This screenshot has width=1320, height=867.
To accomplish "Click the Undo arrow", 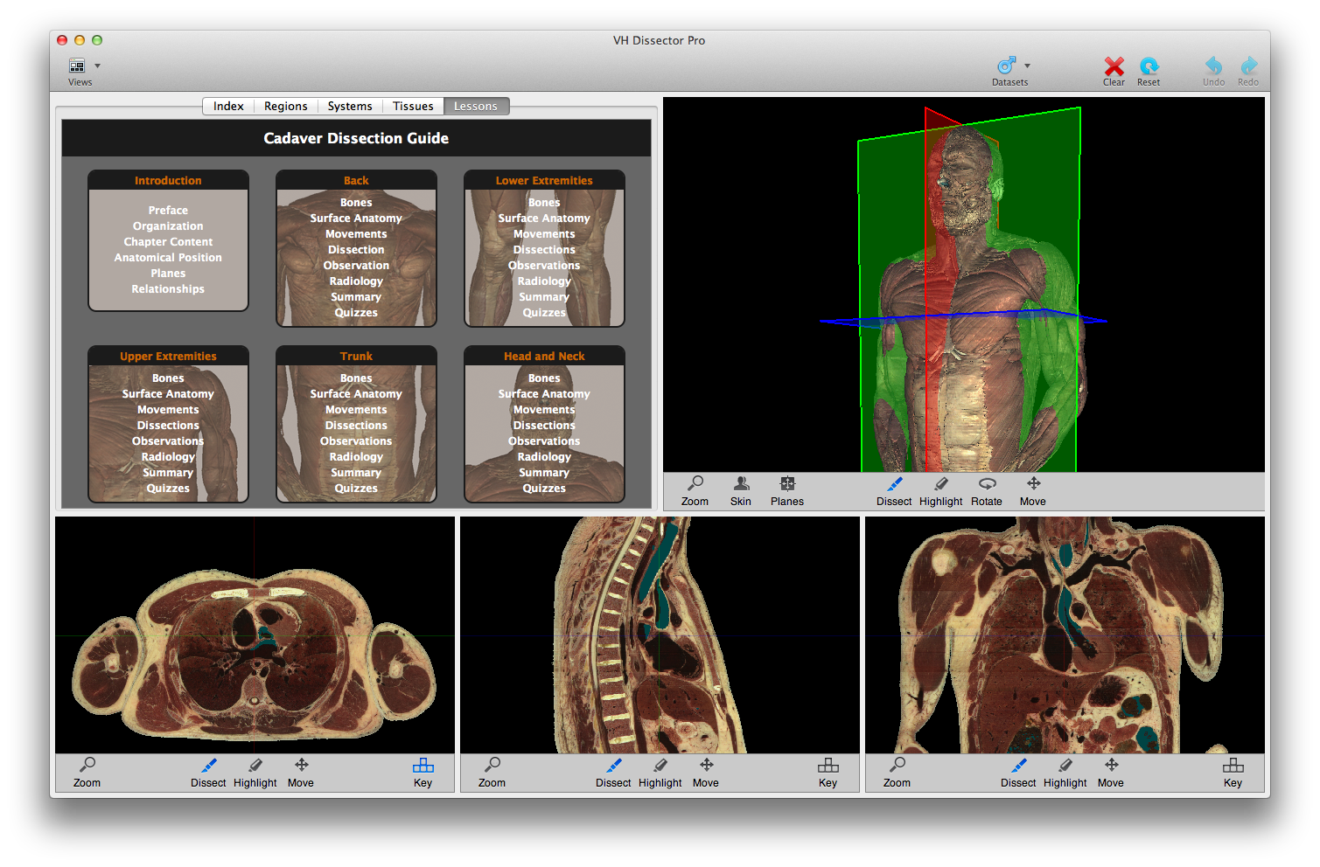I will (x=1213, y=66).
